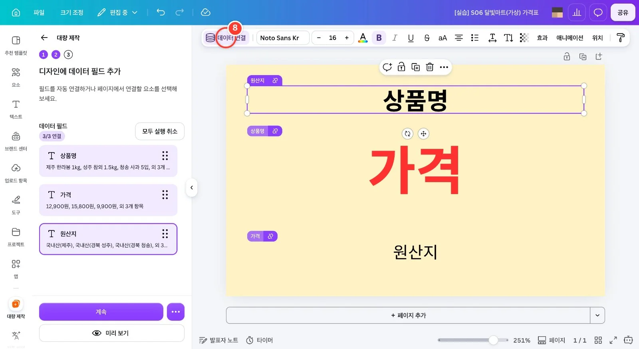Open 요소 elements panel
The height and width of the screenshot is (349, 639).
click(16, 77)
